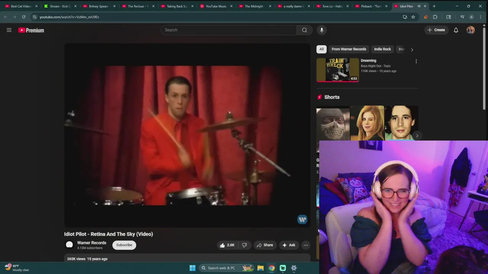The image size is (488, 274).
Task: Open the account avatar menu
Action: pos(470,30)
